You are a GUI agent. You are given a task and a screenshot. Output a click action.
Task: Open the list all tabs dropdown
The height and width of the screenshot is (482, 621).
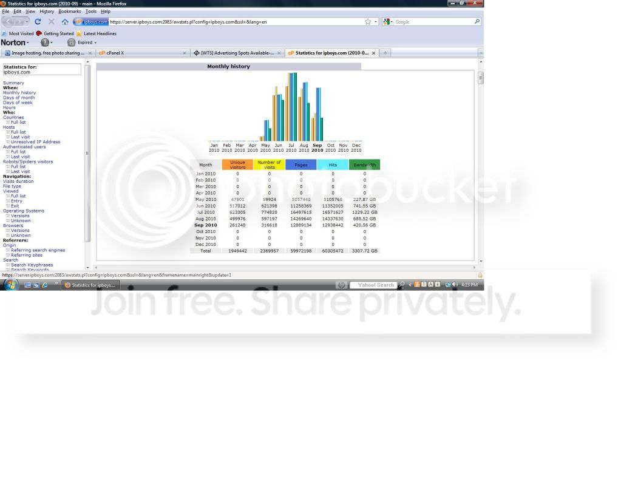[481, 53]
